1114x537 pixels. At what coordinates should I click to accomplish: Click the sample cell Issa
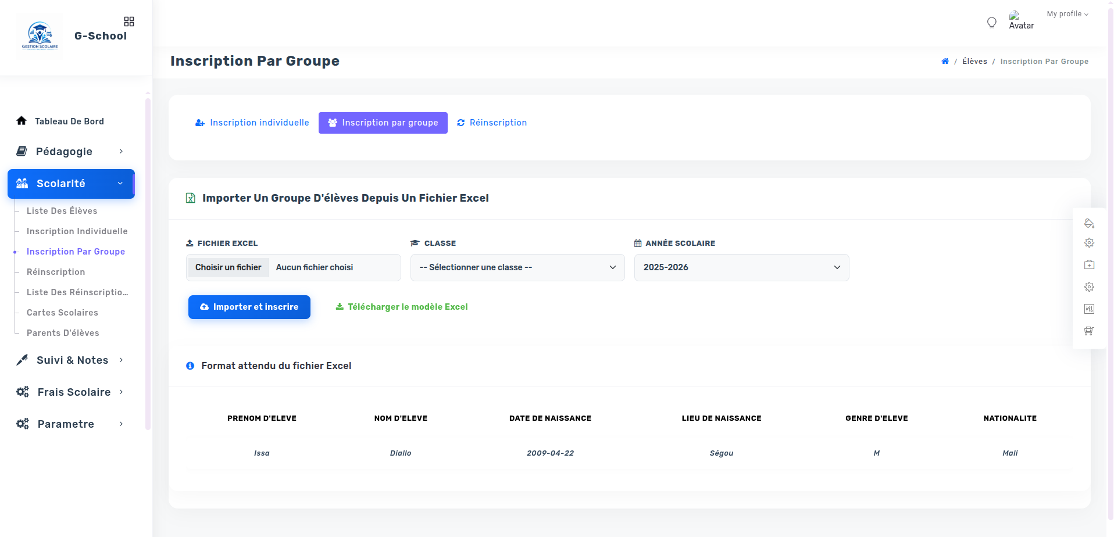coord(262,453)
